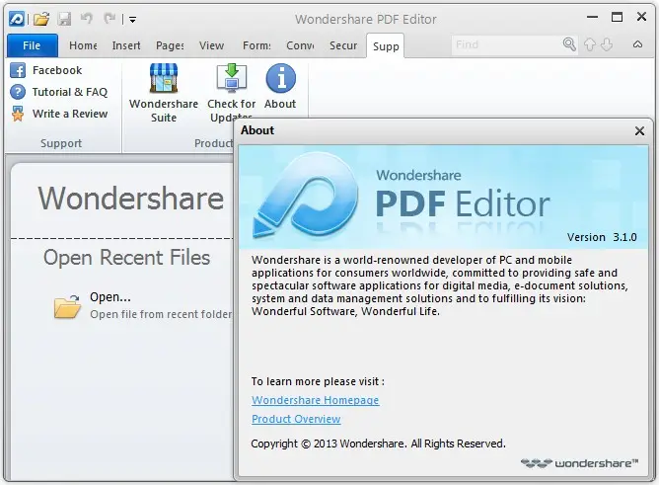Switch to the View tab
Image resolution: width=659 pixels, height=485 pixels.
coord(211,45)
